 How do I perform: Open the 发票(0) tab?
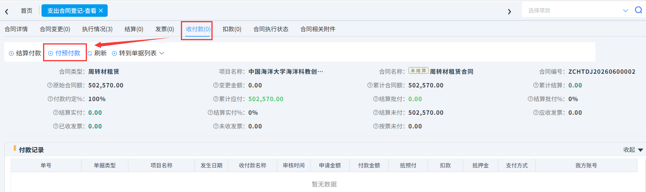coord(165,29)
